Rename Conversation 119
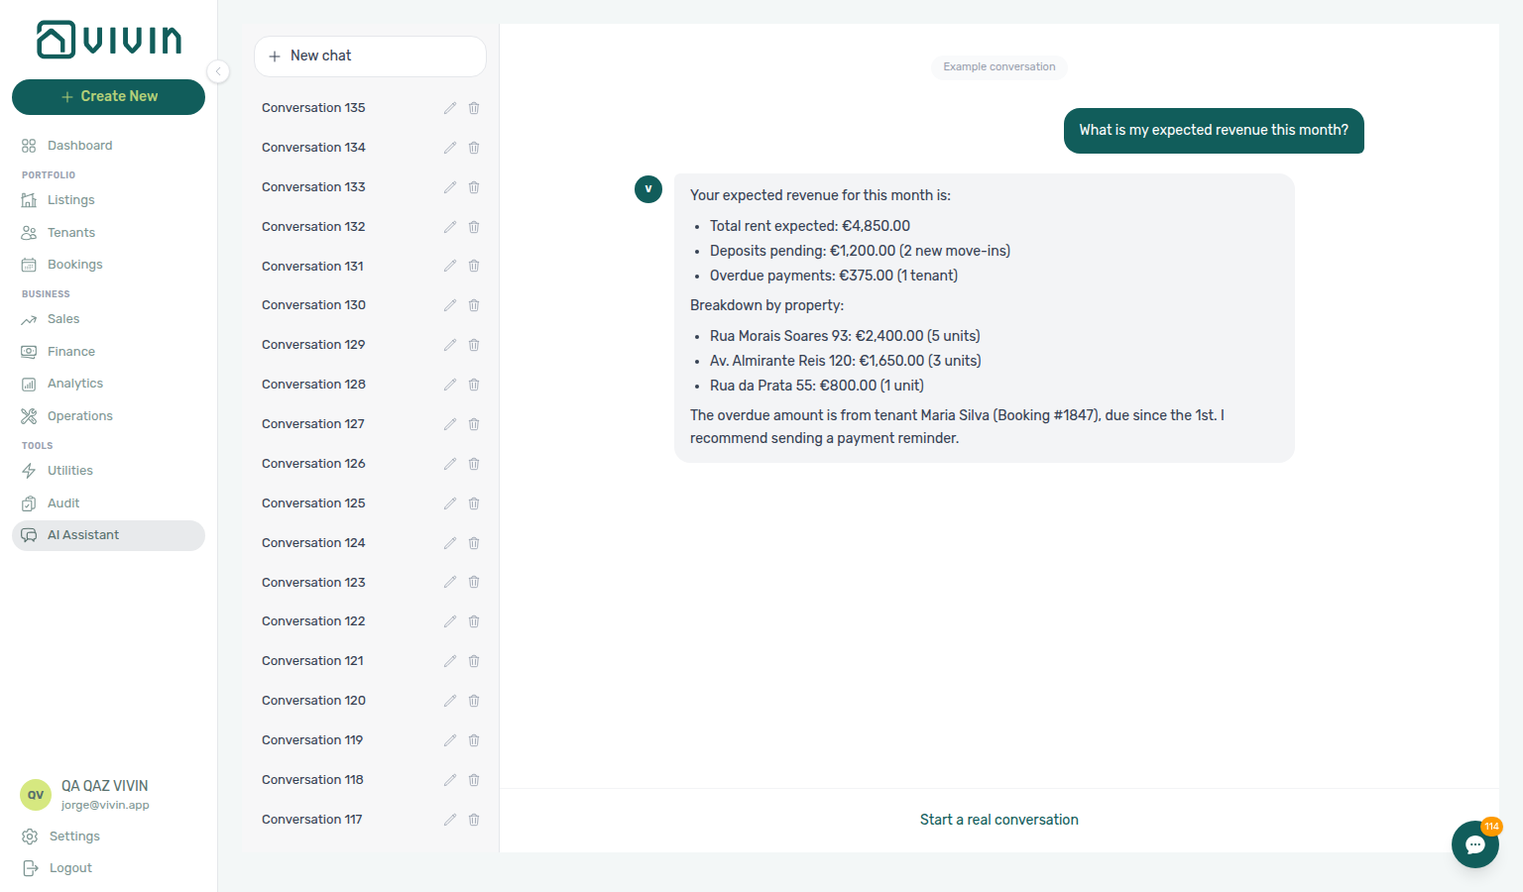This screenshot has height=892, width=1523. 450,740
